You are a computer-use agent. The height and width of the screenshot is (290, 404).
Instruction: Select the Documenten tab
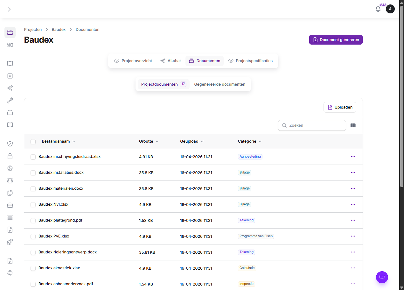click(x=205, y=61)
